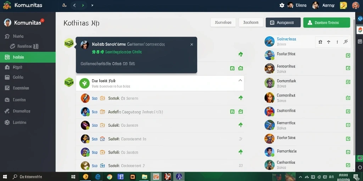Screen dimensions: 363x181
Task: Click the Somonioo button
Action: (223, 23)
